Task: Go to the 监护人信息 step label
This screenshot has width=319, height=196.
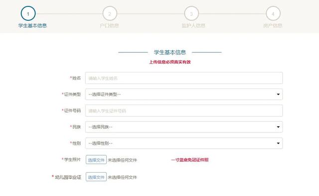Action: [193, 25]
